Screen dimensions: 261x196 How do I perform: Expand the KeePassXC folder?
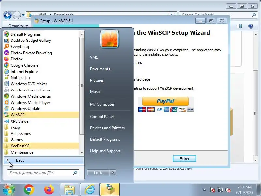click(41, 146)
